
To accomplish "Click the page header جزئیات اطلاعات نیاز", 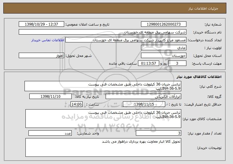I will pos(203,8).
